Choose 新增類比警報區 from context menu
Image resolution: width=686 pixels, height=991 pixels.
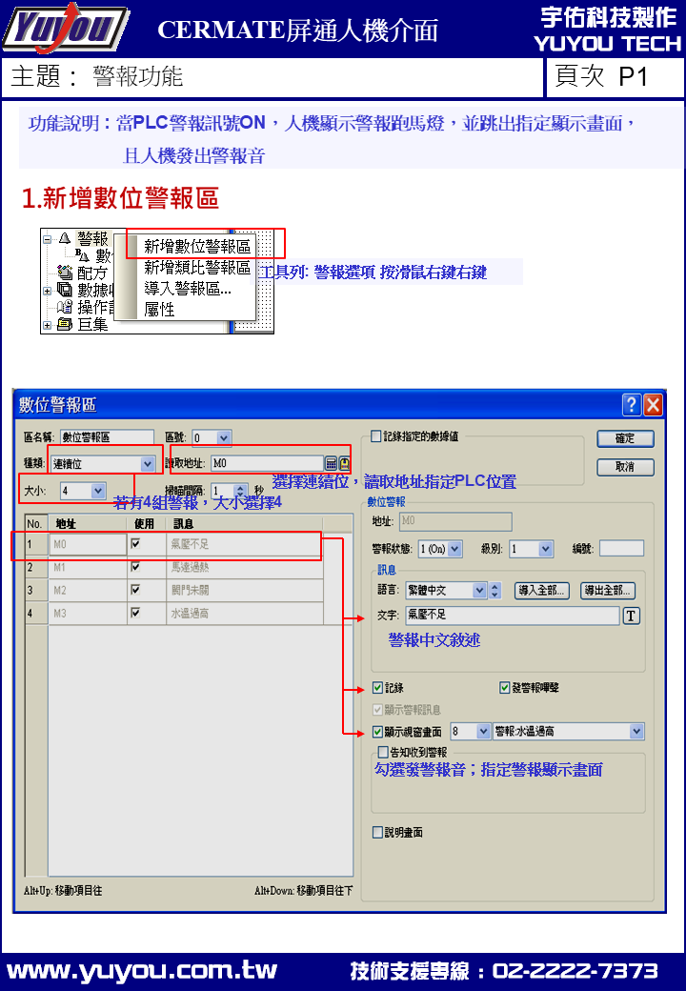click(197, 268)
